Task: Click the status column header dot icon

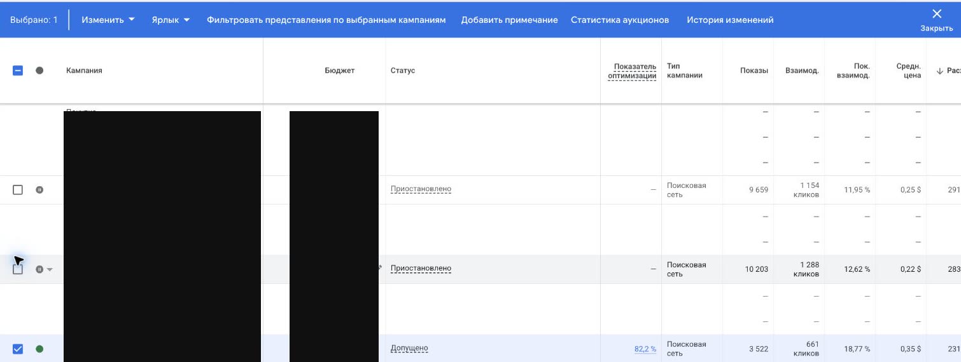Action: click(39, 70)
